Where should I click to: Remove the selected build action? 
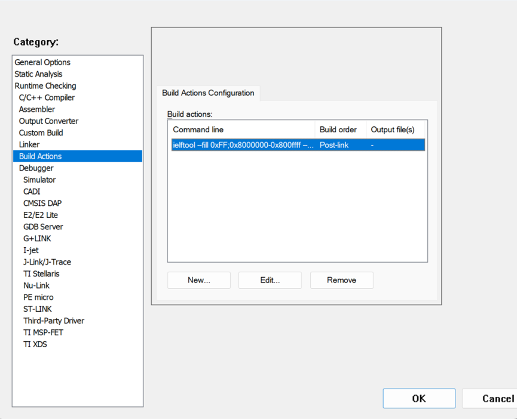click(342, 280)
